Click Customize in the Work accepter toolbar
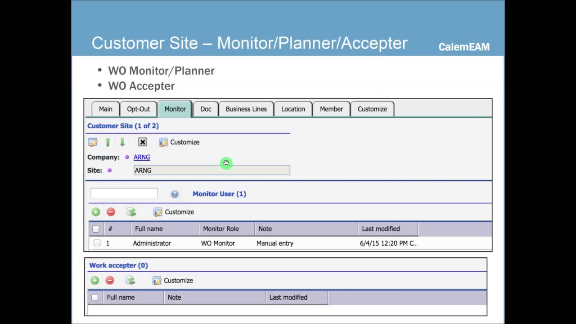 click(173, 280)
